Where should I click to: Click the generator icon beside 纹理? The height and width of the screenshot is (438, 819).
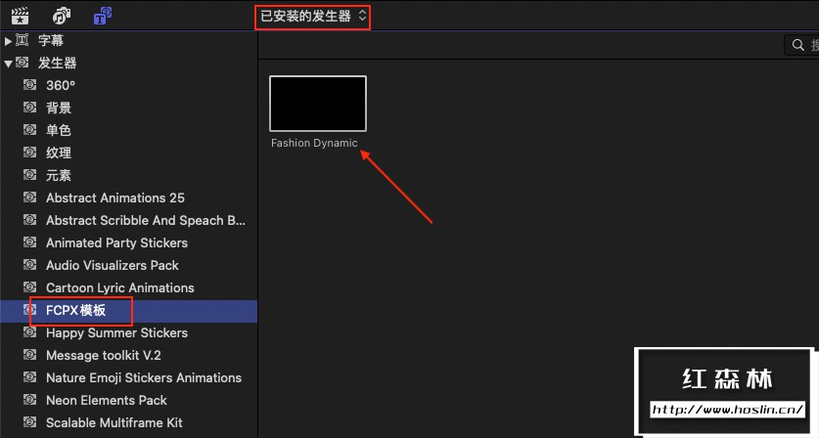30,152
